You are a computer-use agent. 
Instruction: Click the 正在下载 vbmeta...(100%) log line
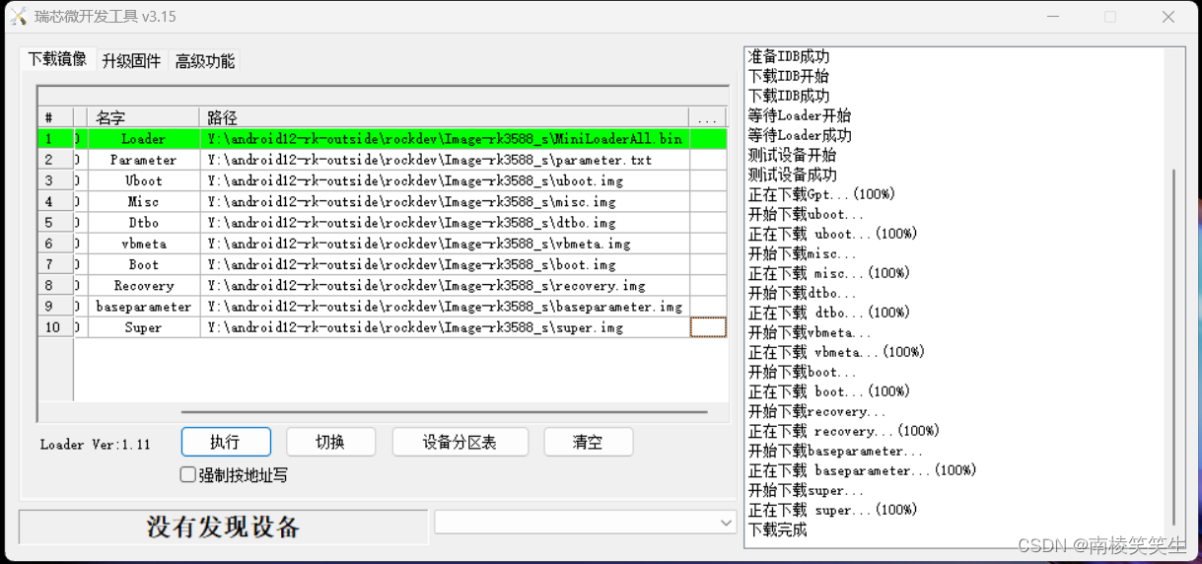837,352
